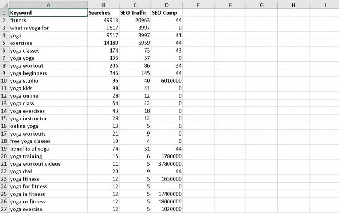
Task: Click the column E header letter
Action: click(198, 5)
